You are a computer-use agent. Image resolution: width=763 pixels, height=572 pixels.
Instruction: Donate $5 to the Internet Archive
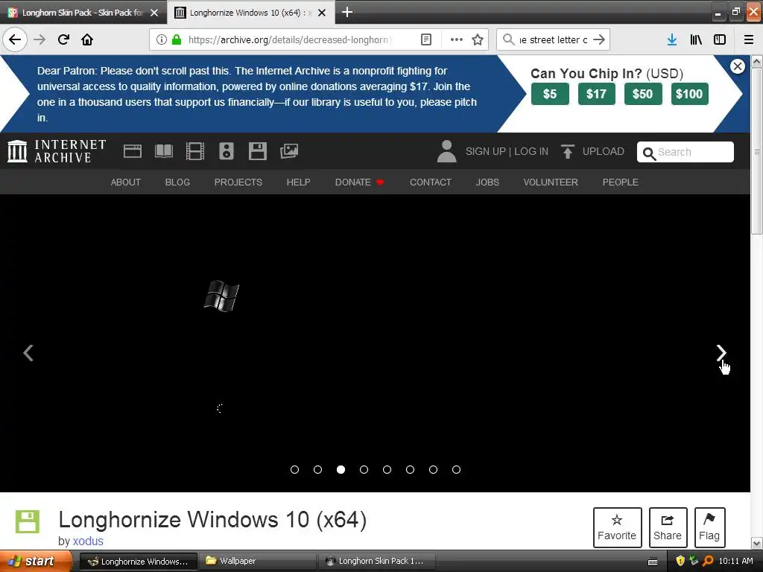point(550,94)
